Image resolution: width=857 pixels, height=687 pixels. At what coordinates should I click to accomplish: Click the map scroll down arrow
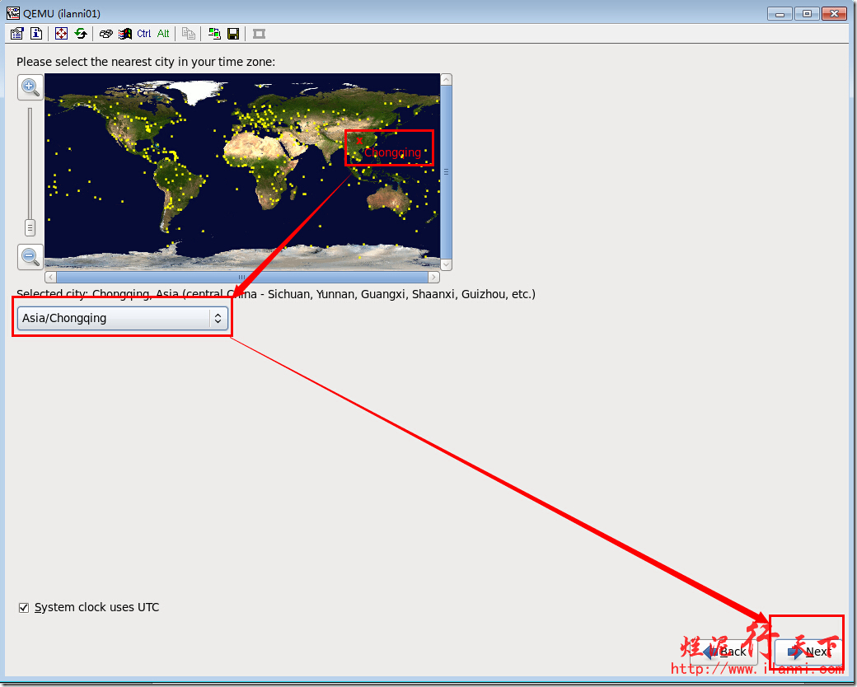click(x=446, y=265)
